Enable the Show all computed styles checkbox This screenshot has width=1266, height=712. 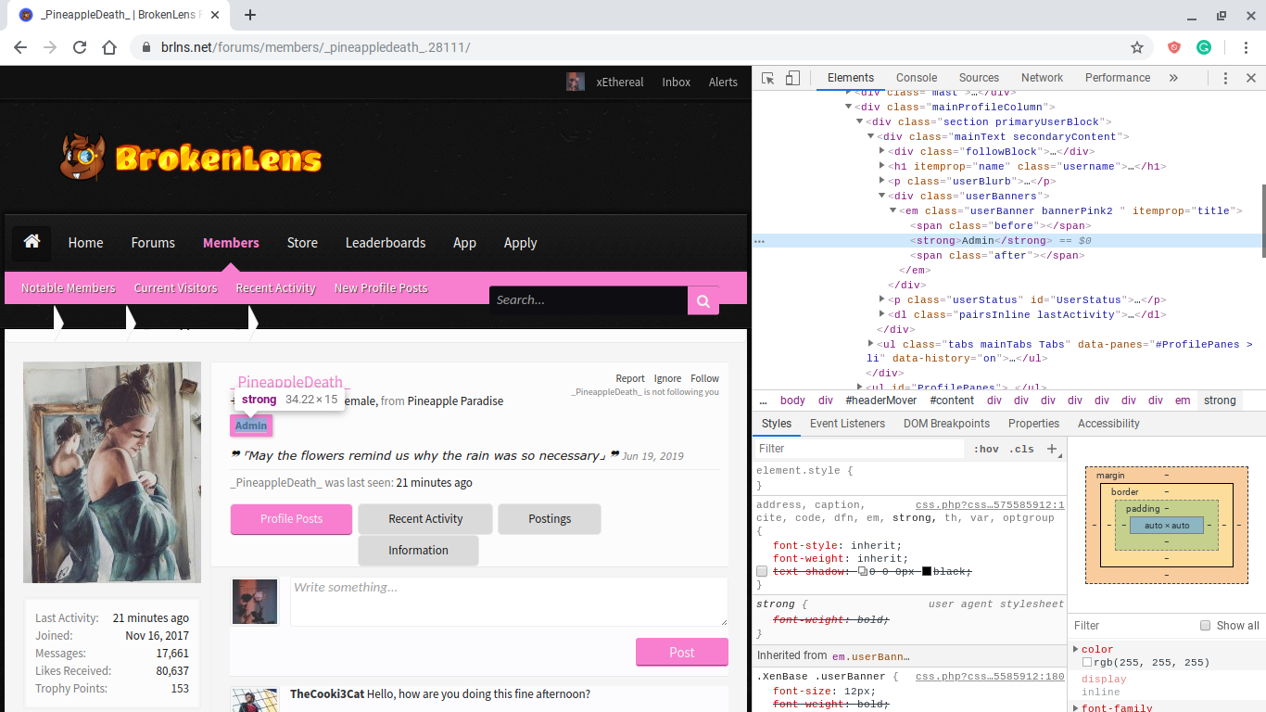click(x=1205, y=625)
